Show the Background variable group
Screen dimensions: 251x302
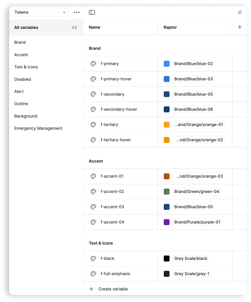click(x=26, y=116)
